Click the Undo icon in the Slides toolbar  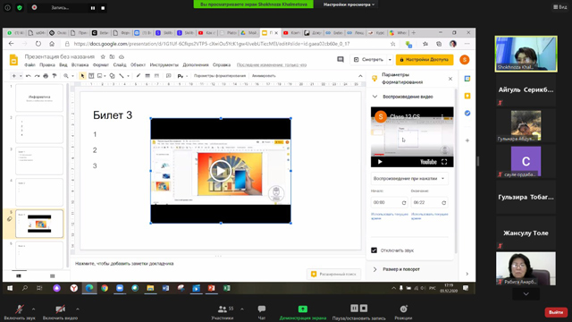pos(28,76)
